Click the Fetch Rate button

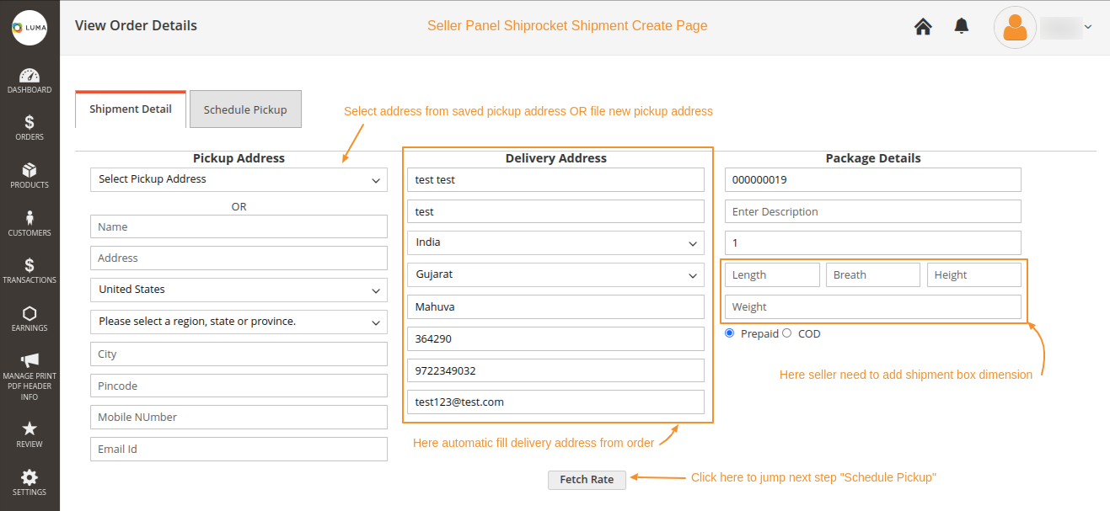(587, 479)
